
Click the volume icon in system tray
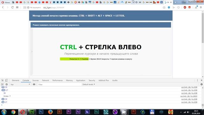(x=188, y=112)
